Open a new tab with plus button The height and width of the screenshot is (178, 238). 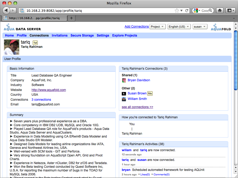71,18
